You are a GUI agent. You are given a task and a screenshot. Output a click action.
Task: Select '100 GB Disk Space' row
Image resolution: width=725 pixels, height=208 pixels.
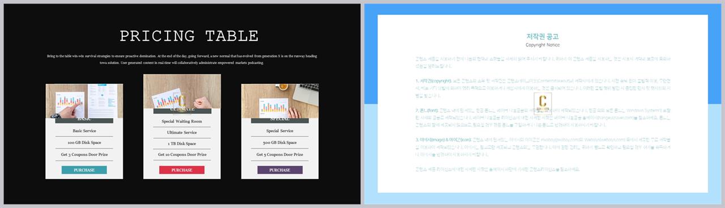[x=84, y=142]
